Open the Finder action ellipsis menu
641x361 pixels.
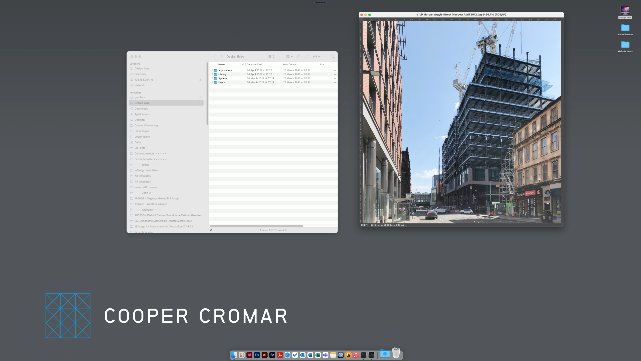316,56
